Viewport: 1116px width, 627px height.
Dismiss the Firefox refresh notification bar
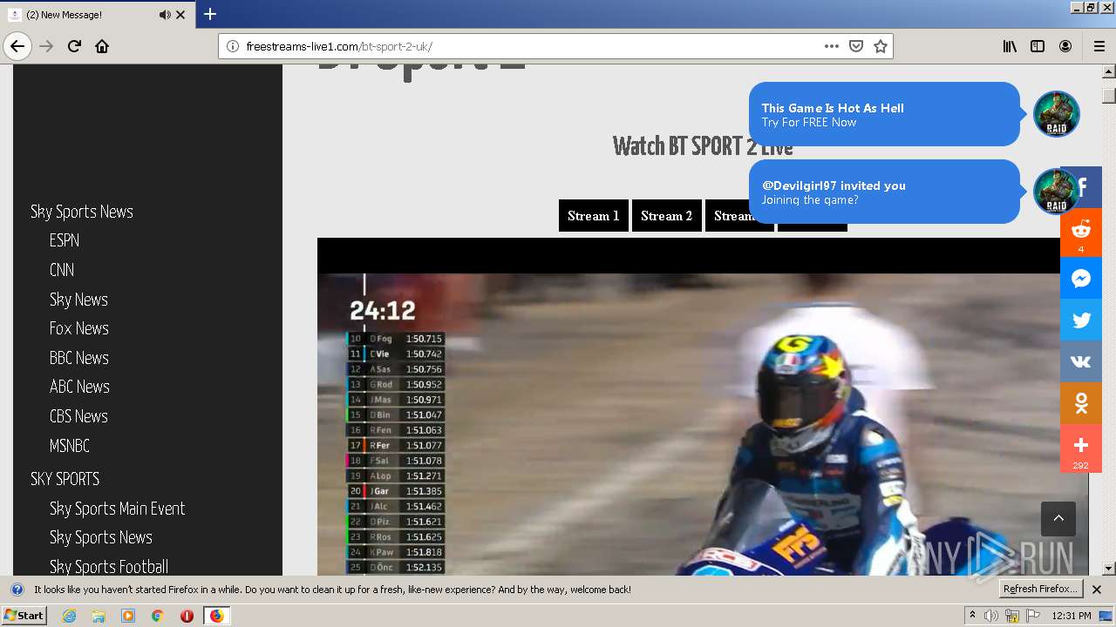click(x=1097, y=590)
